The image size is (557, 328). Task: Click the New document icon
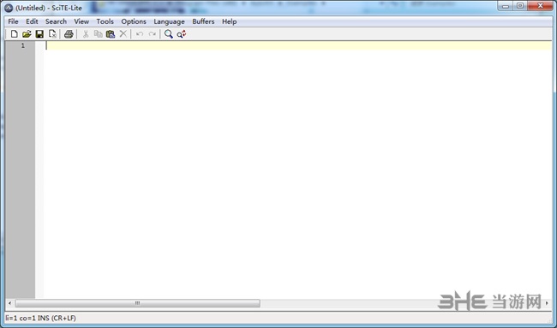pos(14,34)
